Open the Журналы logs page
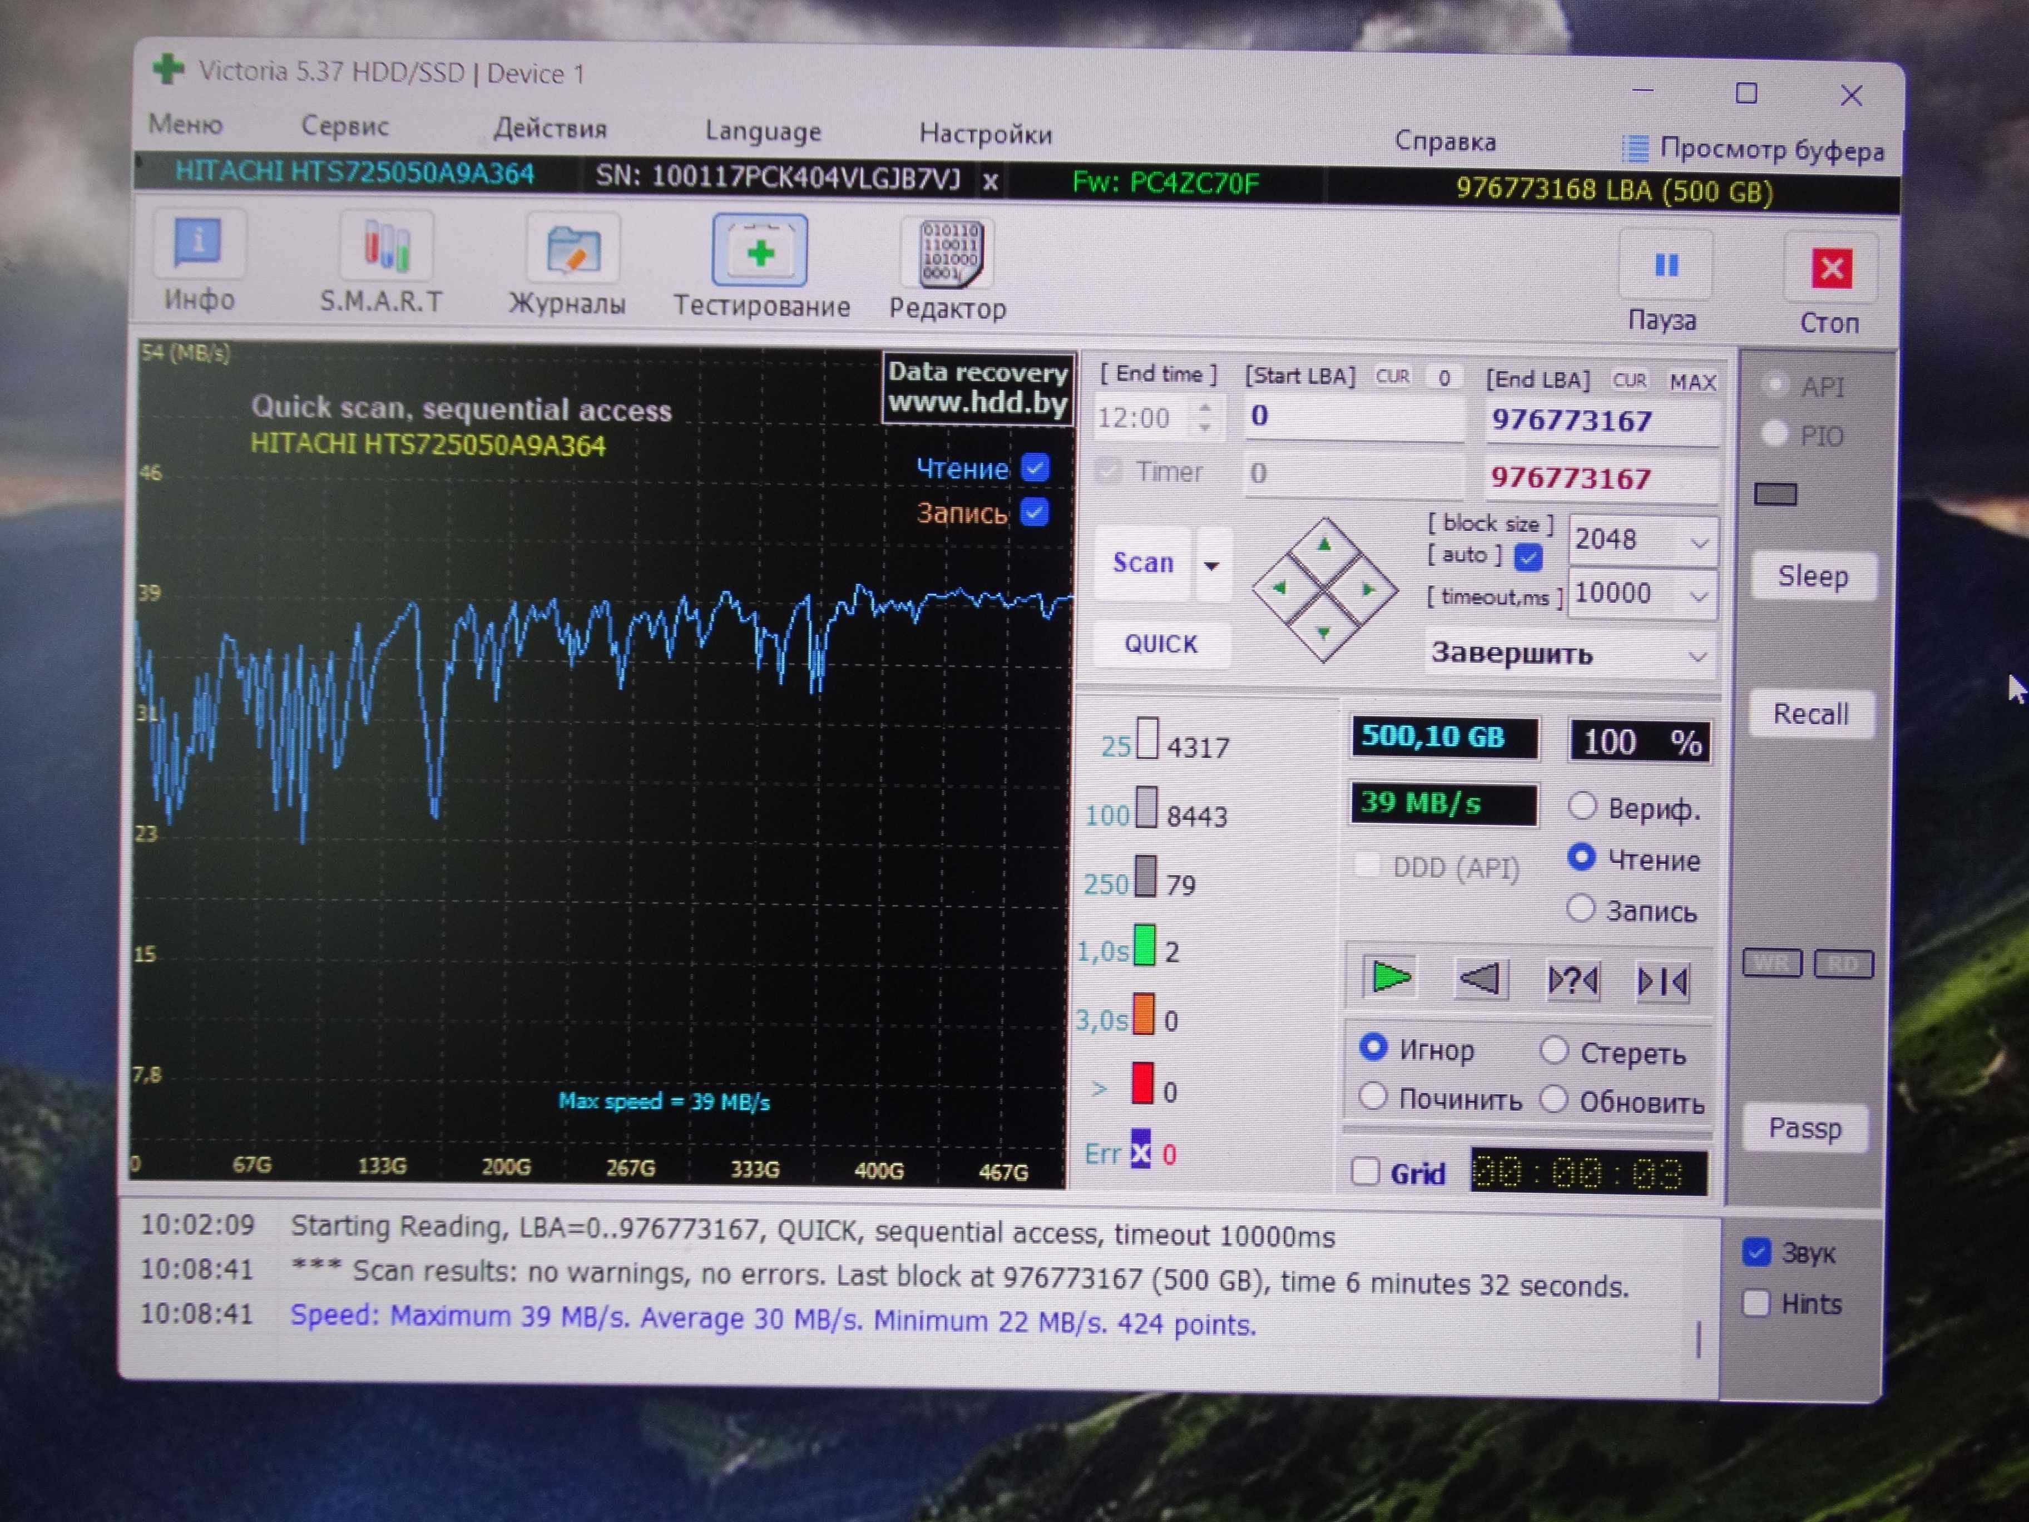 click(x=572, y=249)
